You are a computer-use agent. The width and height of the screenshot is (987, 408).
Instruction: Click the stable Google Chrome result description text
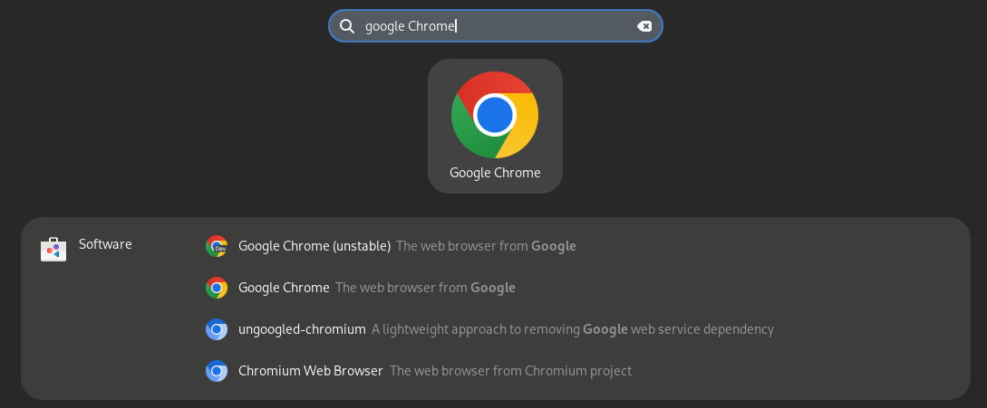tap(425, 288)
